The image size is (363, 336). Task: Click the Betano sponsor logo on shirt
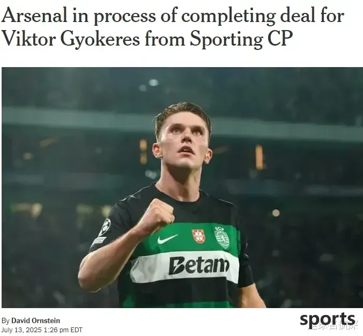(199, 265)
